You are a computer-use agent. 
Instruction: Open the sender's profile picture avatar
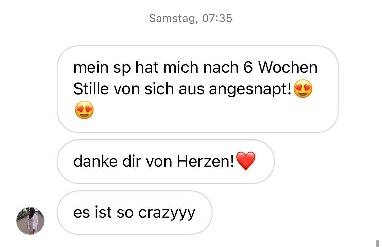30,221
